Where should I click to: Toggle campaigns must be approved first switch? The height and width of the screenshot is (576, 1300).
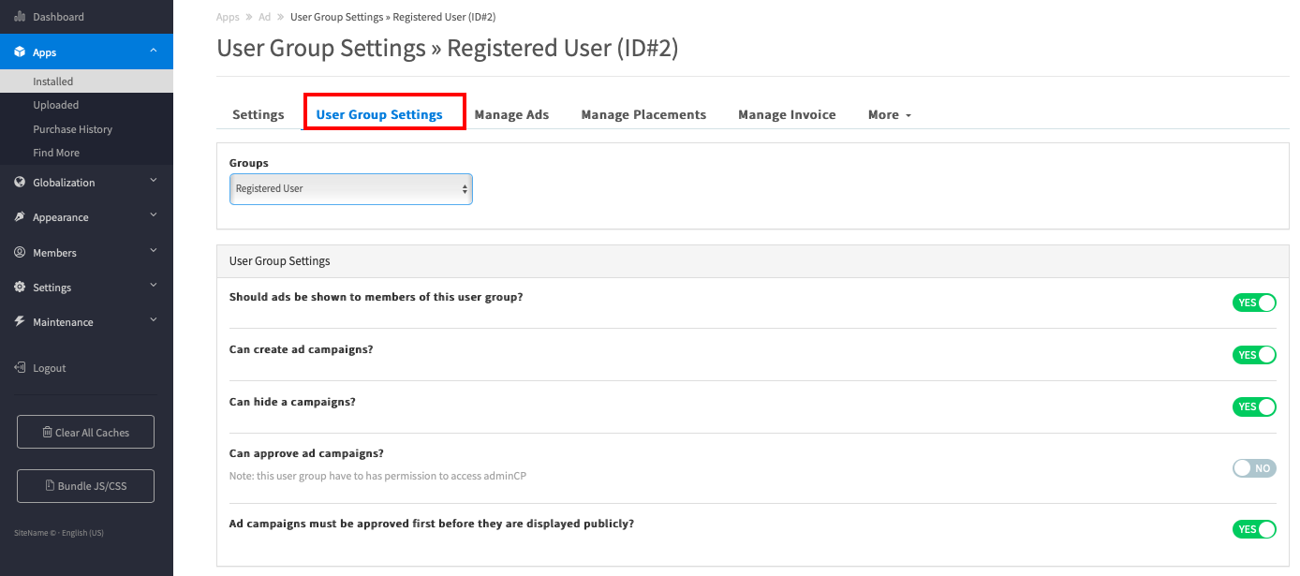1254,529
